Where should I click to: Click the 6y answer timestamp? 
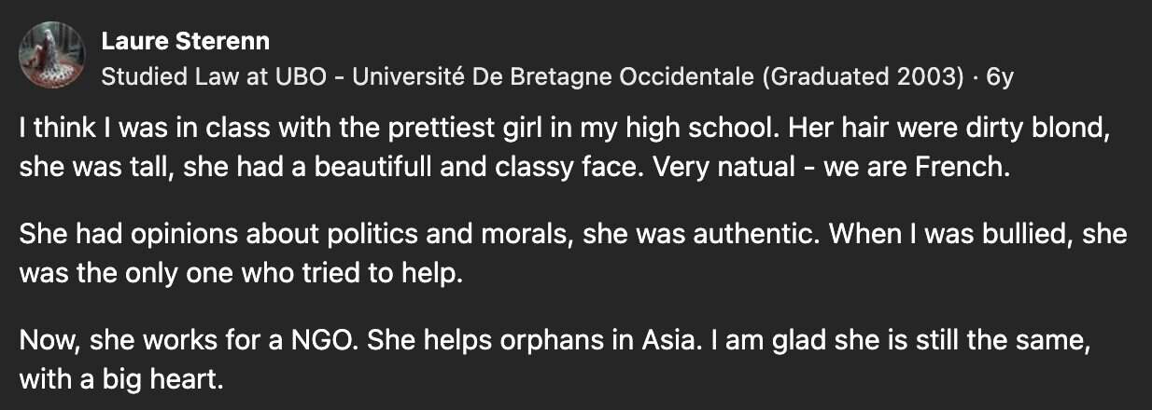[1000, 78]
